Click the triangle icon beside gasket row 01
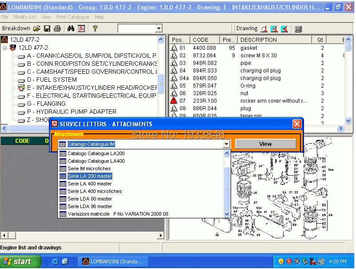This screenshot has width=356, height=269. 174,48
